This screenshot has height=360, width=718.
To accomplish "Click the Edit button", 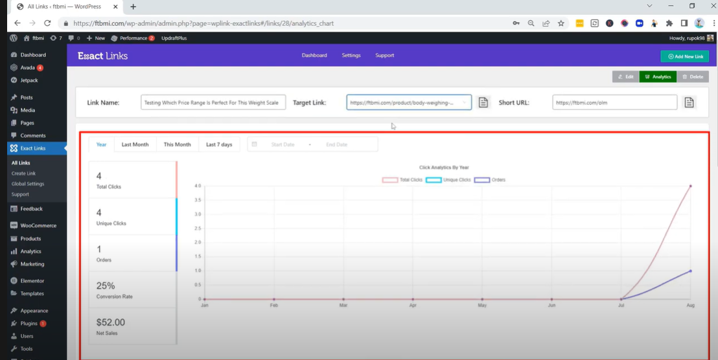I will [x=625, y=77].
